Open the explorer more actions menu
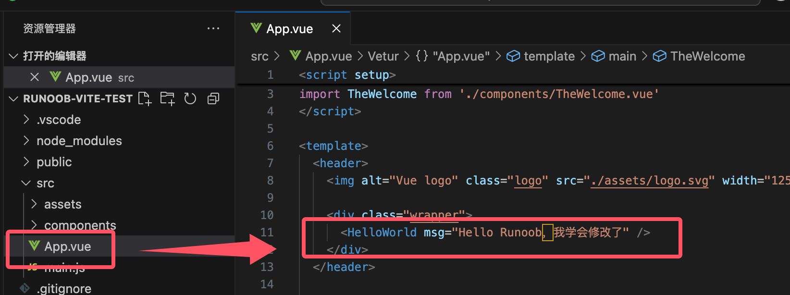790x295 pixels. pos(213,29)
